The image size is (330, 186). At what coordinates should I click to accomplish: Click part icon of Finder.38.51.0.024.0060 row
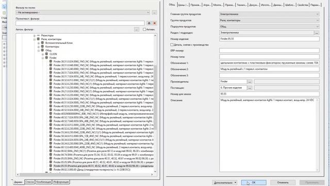coord(51,61)
